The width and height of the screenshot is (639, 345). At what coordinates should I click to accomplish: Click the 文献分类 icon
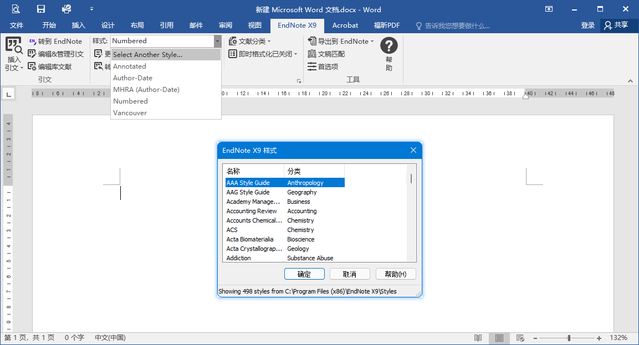tap(246, 40)
